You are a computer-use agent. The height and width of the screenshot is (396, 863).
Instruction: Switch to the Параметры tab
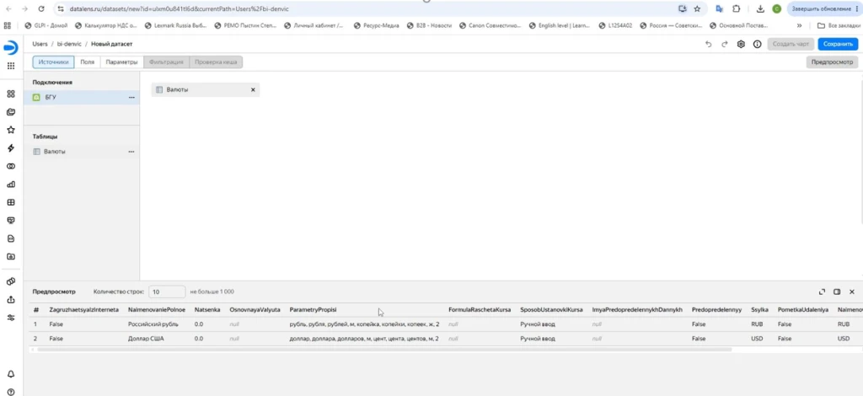click(x=121, y=62)
